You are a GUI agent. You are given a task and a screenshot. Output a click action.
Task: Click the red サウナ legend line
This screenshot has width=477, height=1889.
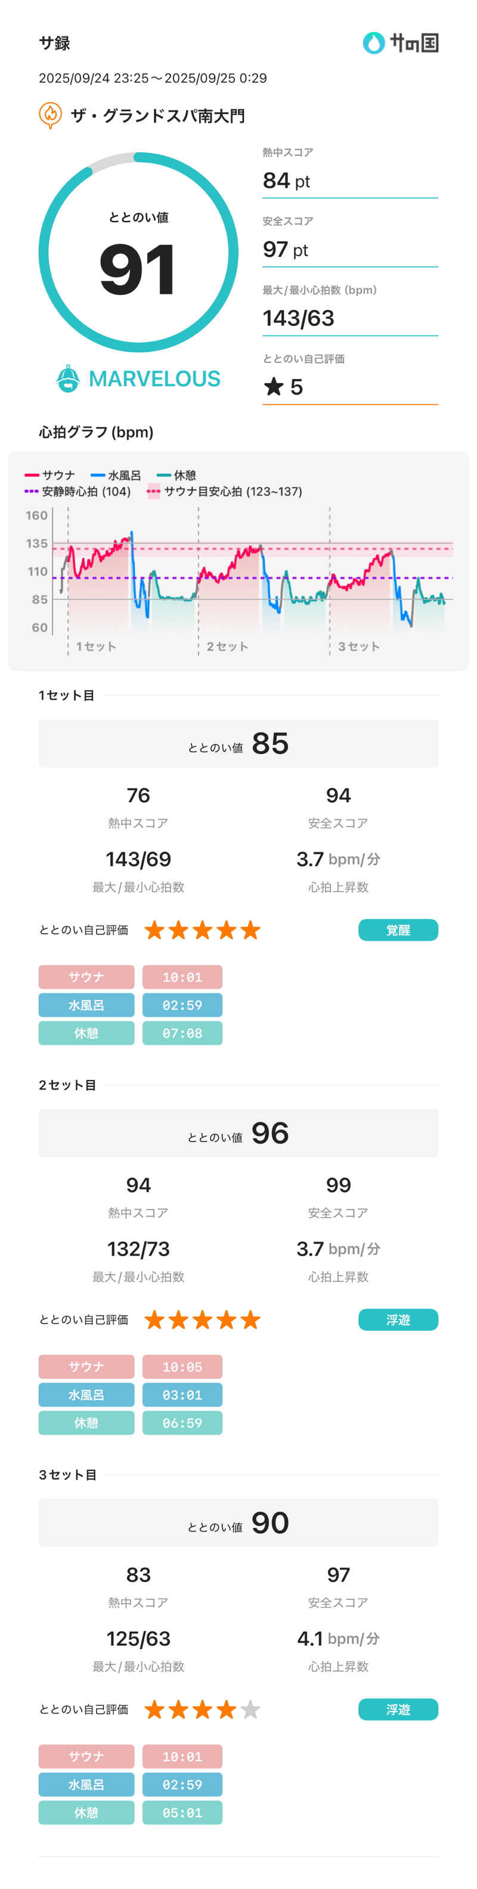coord(32,475)
